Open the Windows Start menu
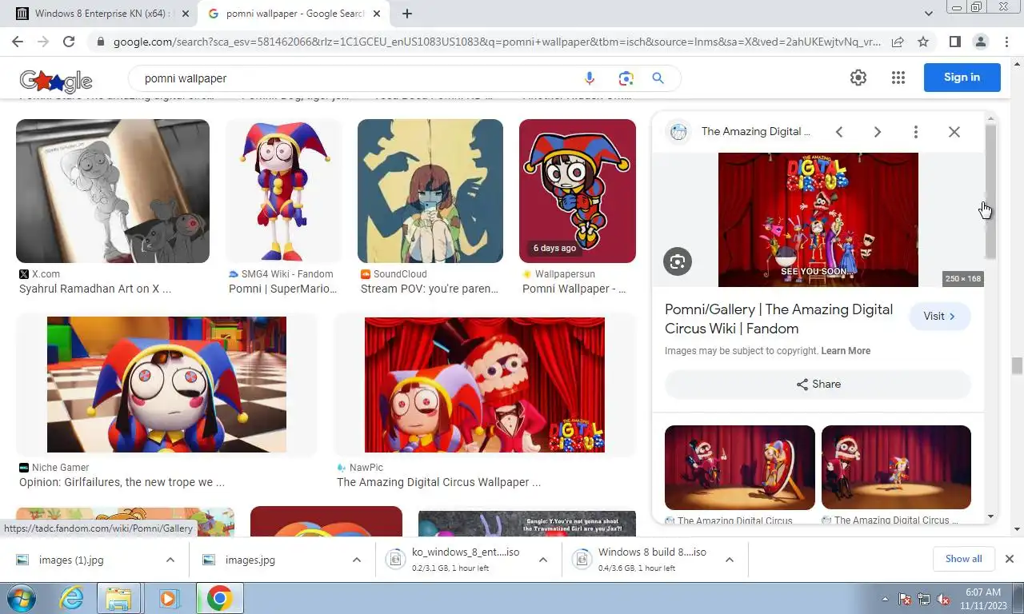 coord(22,598)
